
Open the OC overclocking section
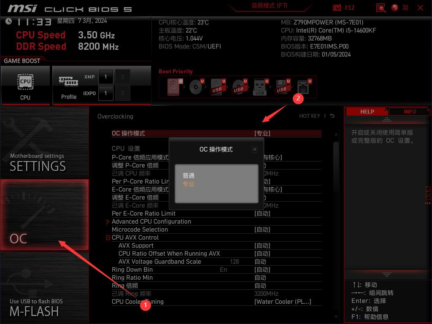pyautogui.click(x=44, y=215)
